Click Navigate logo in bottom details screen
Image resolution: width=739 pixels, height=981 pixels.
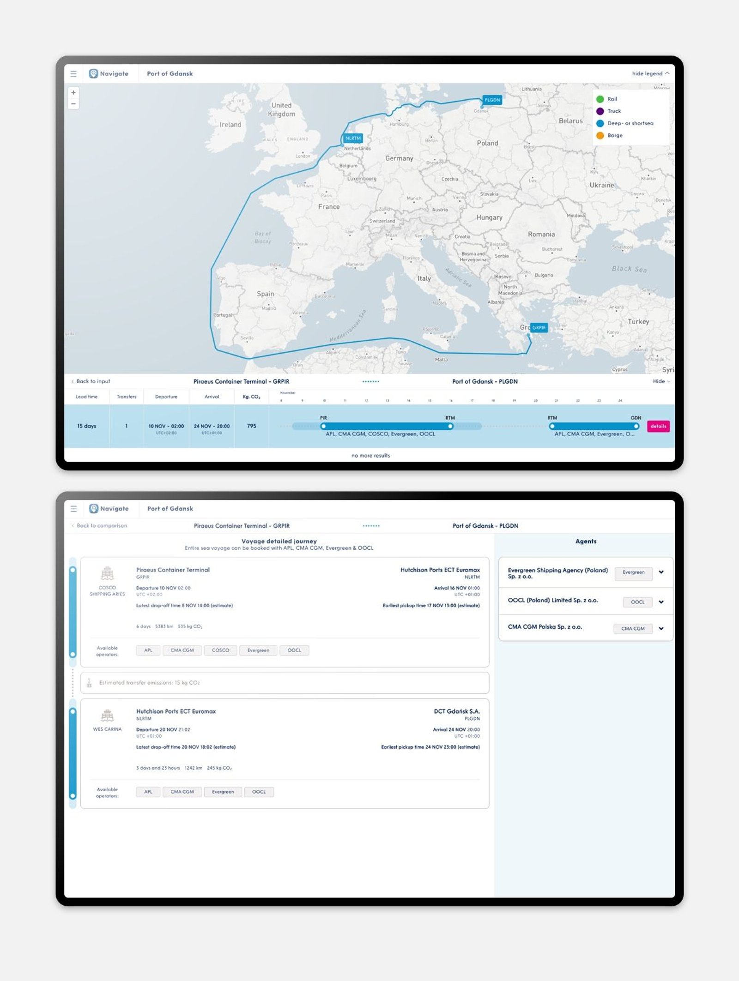pyautogui.click(x=109, y=509)
